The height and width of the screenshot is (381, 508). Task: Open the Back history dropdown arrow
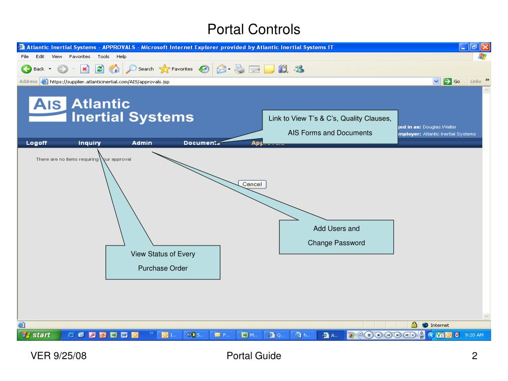pyautogui.click(x=50, y=69)
